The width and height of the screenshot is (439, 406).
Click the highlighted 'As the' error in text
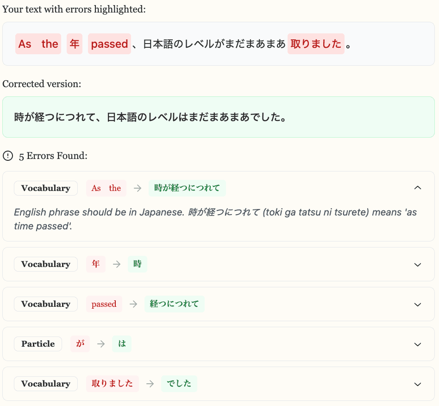(38, 44)
